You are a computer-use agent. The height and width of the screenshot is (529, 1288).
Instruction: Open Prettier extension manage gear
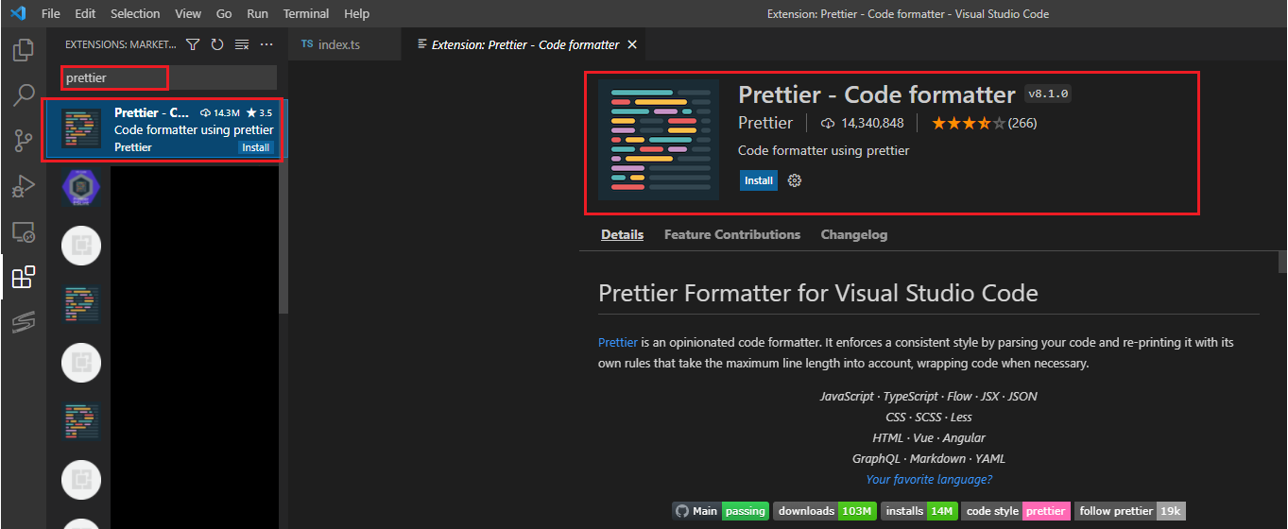point(795,180)
